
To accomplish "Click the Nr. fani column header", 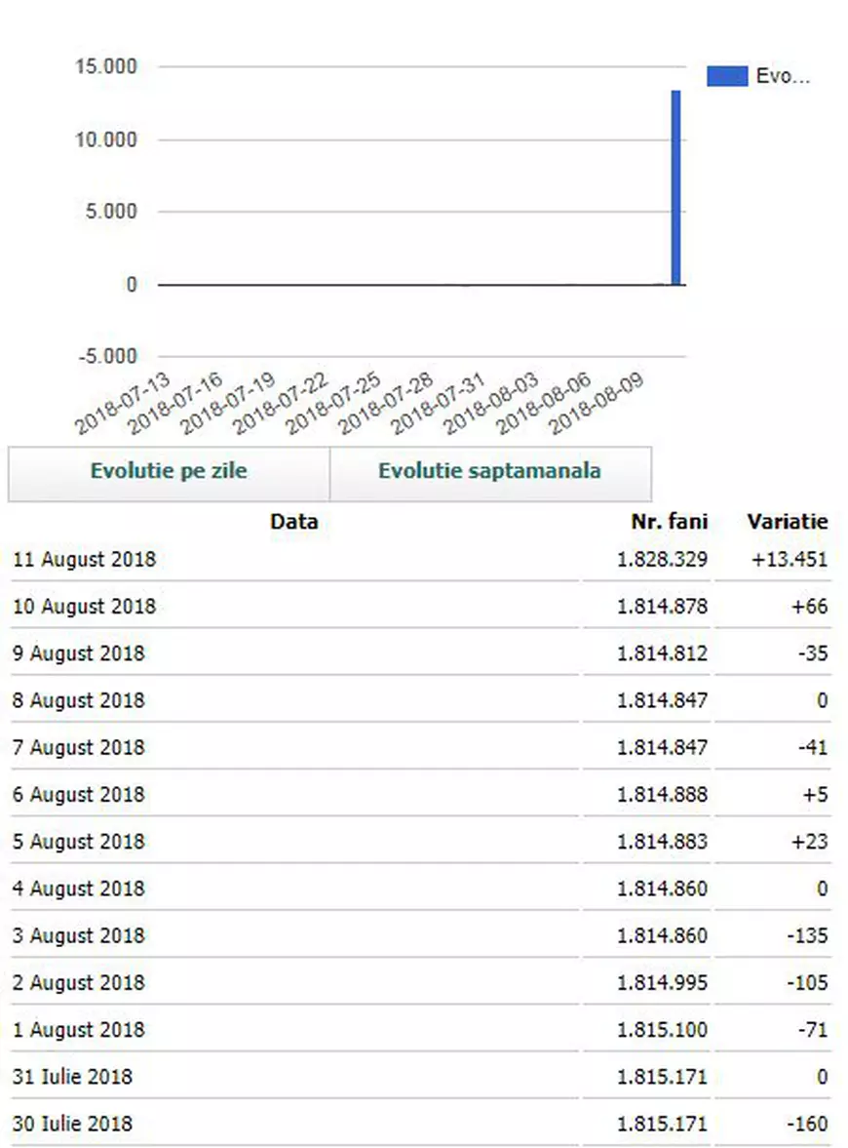I will coord(669,522).
